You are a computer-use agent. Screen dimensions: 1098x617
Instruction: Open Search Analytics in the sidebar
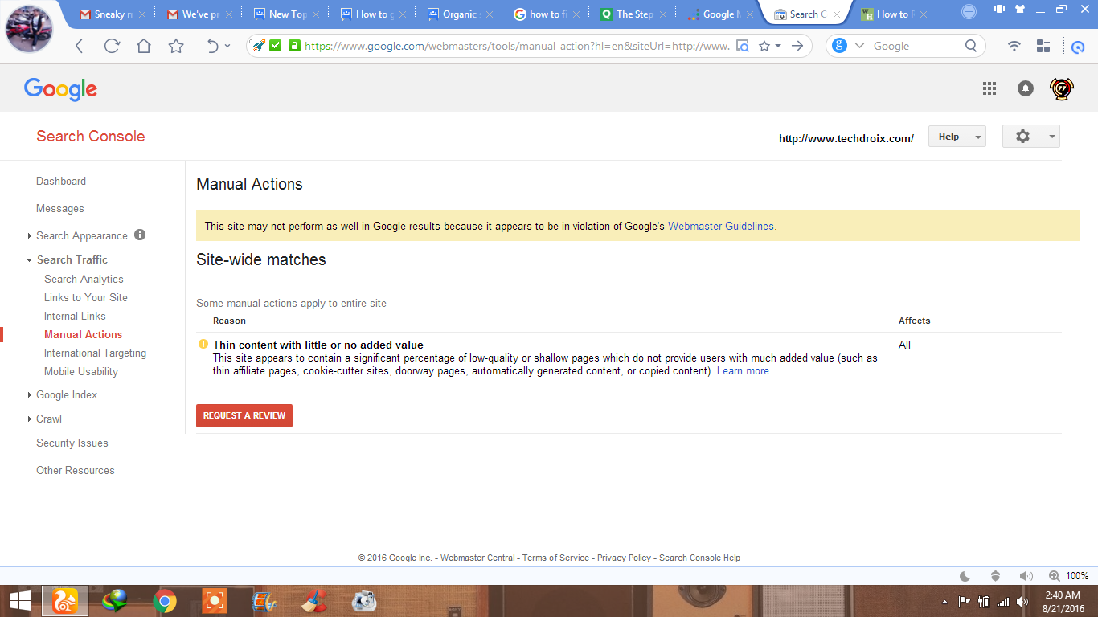point(84,279)
